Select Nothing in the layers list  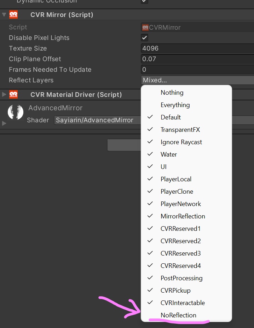point(186,93)
